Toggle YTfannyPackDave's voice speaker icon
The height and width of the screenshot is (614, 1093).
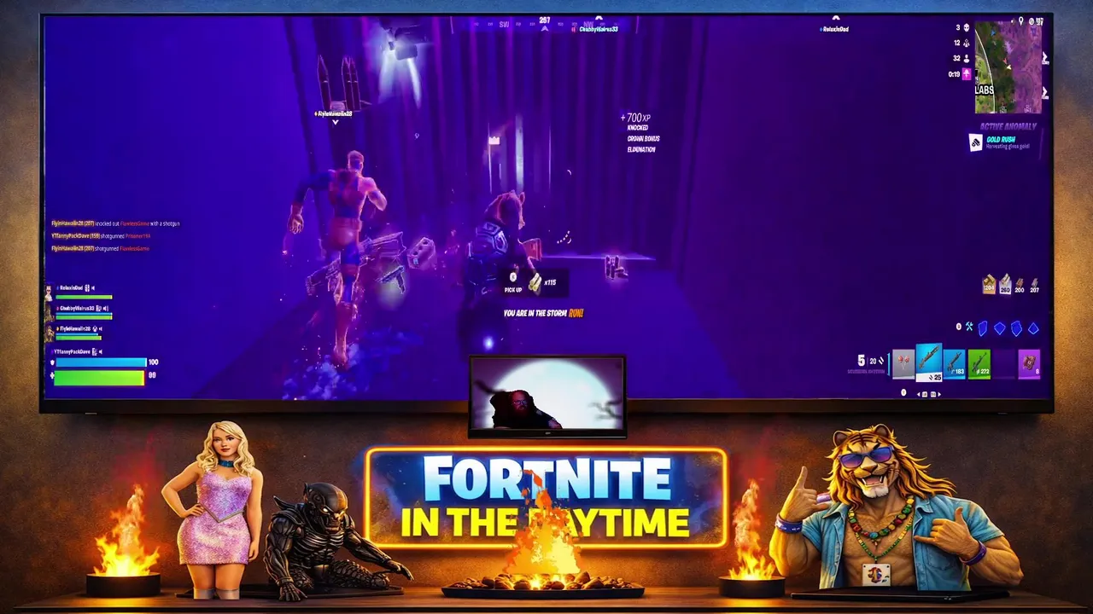[x=101, y=352]
